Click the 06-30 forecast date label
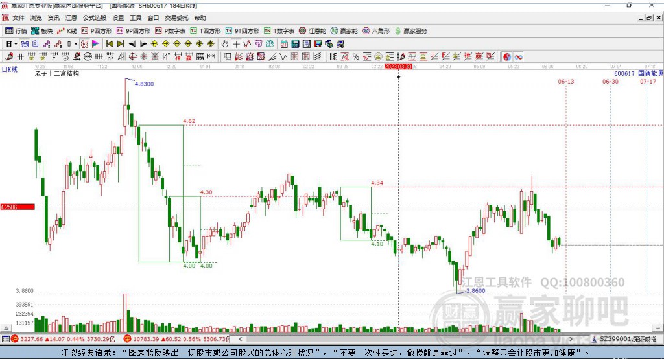 click(610, 81)
